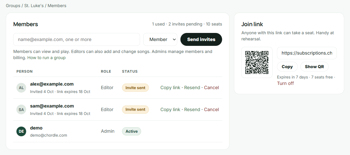Screen dimensions: 350x155
Task: Click the invite date under sam@example.com
Action: tap(42, 114)
